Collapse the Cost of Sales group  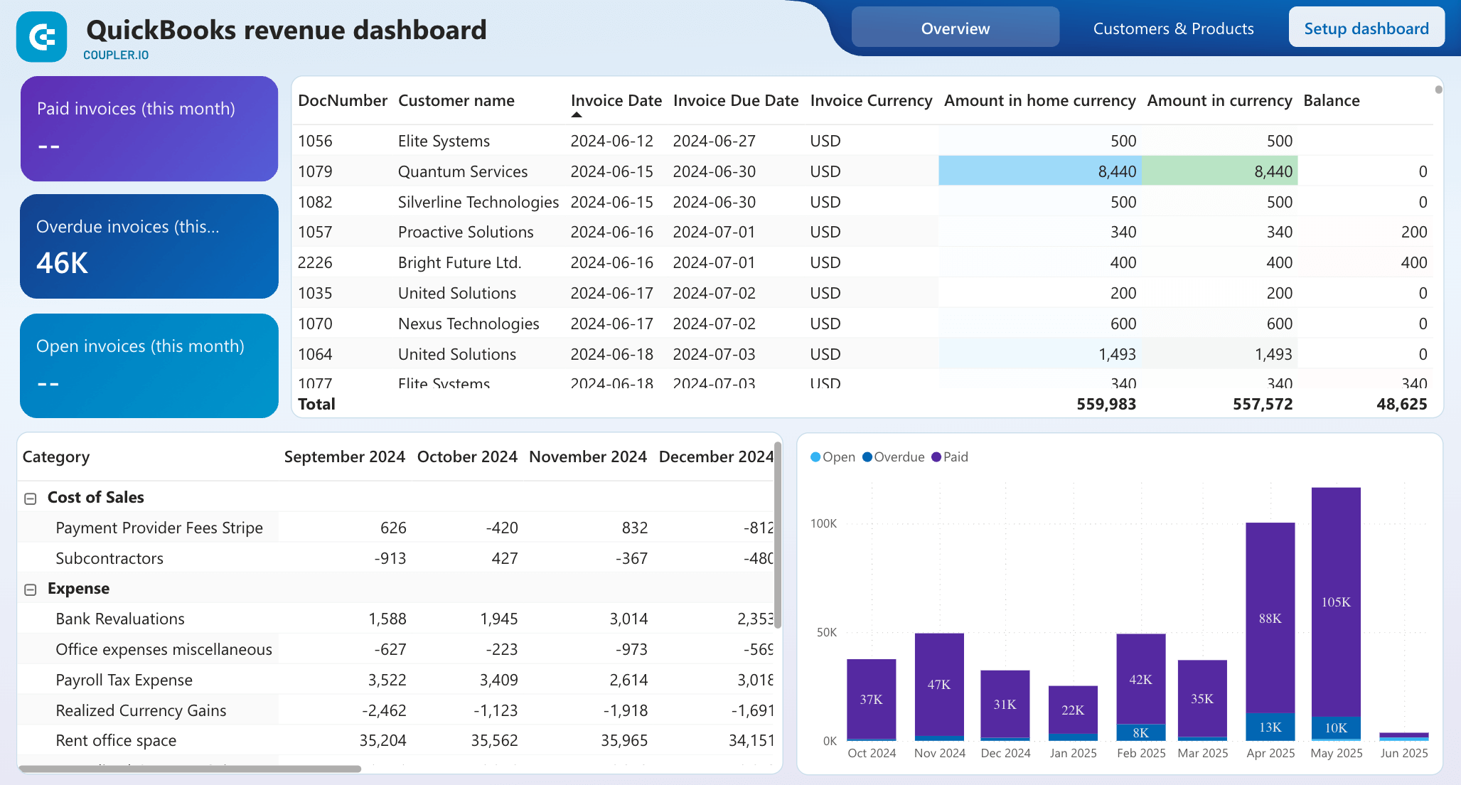coord(31,498)
